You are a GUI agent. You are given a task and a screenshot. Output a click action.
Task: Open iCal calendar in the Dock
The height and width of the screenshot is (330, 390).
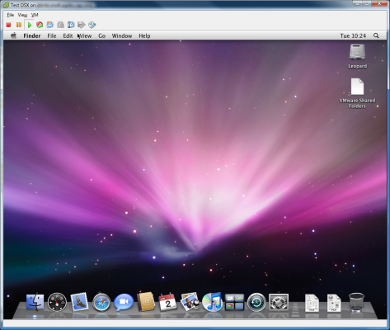[168, 302]
